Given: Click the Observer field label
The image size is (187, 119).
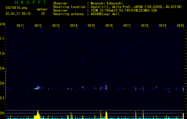Looking at the screenshot, I should click(x=60, y=3).
